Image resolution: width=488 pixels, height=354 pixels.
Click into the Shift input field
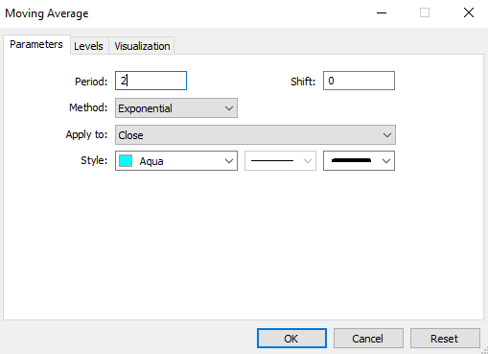(x=359, y=81)
